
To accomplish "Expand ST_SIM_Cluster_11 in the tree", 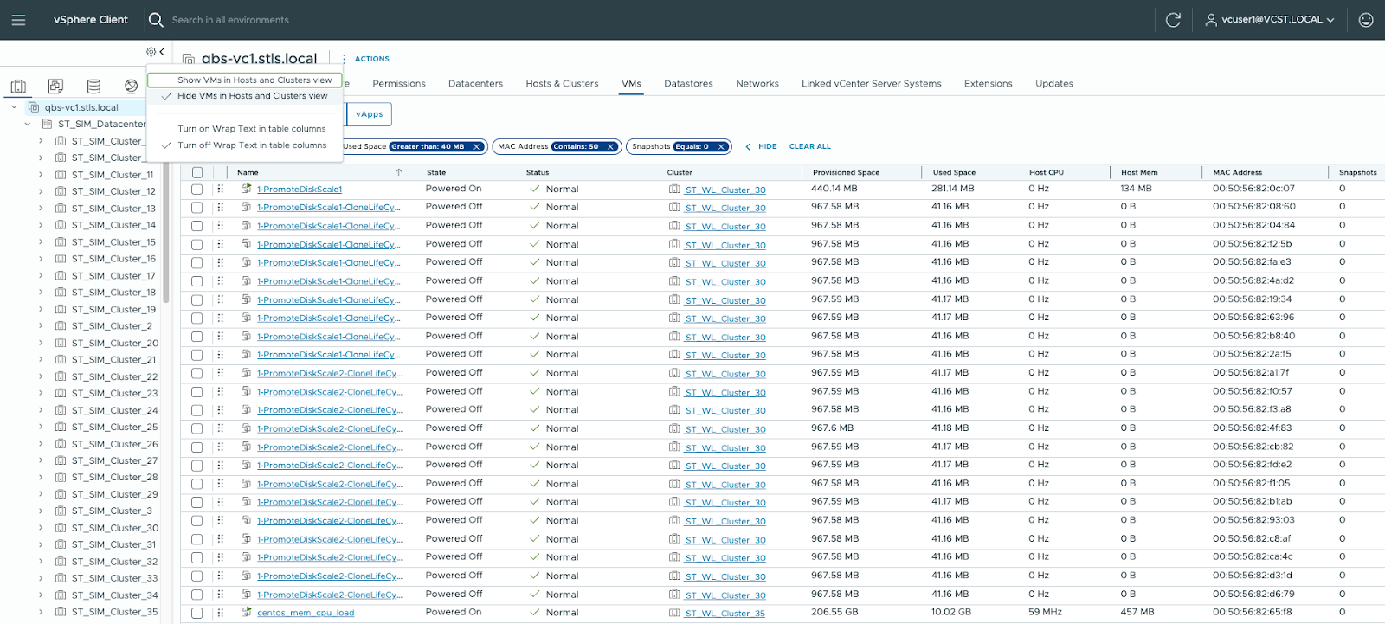I will (41, 175).
